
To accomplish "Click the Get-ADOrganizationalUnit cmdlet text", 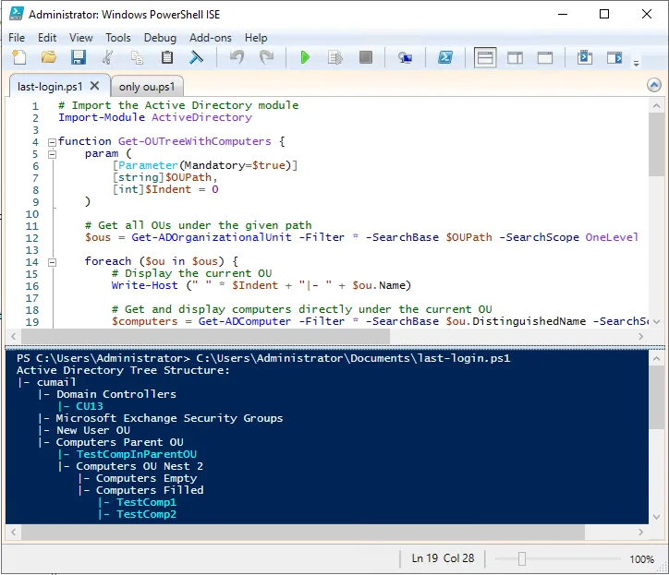I will coord(212,237).
